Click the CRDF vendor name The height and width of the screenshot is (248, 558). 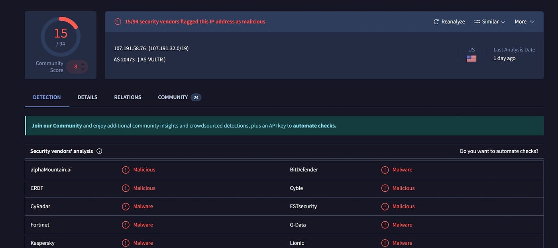[x=37, y=188]
